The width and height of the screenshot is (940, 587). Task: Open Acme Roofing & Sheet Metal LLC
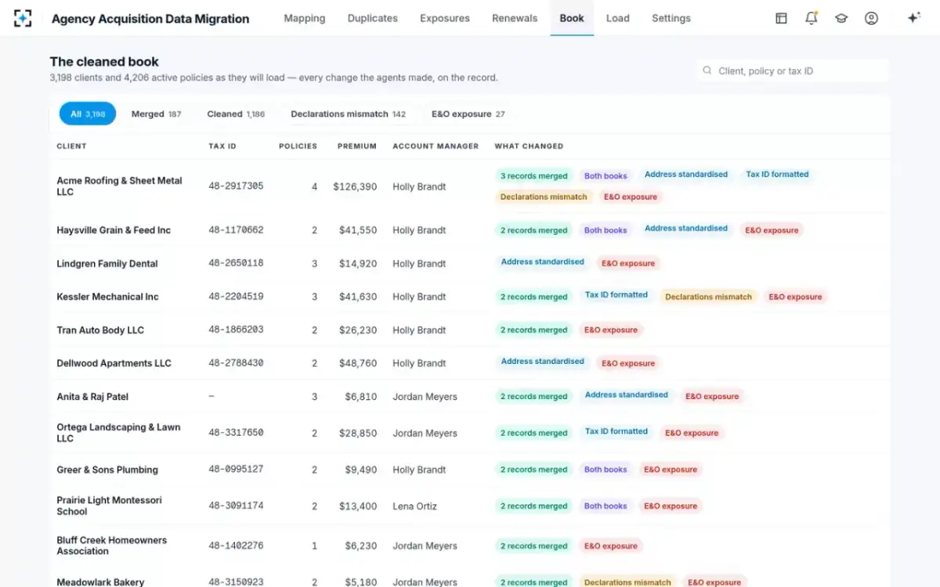(x=119, y=186)
